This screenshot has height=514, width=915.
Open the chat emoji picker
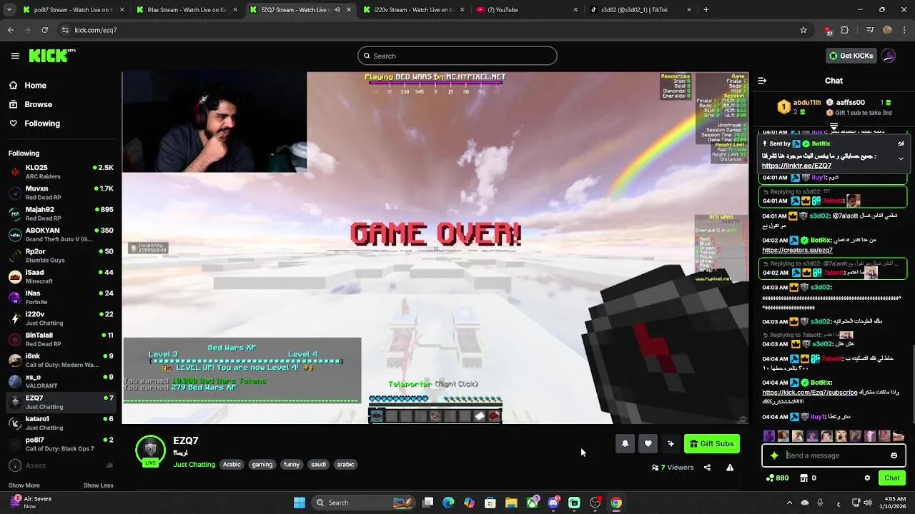pos(894,455)
